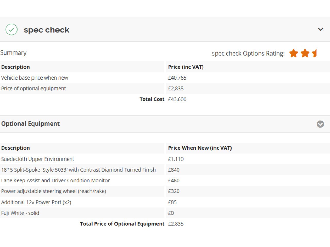Image resolution: width=330 pixels, height=247 pixels.
Task: Select the Suedecloth Upper Environment row
Action: click(x=38, y=159)
